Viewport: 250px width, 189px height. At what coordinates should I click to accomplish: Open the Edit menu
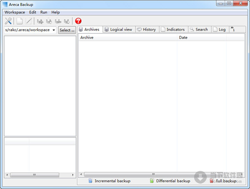32,12
